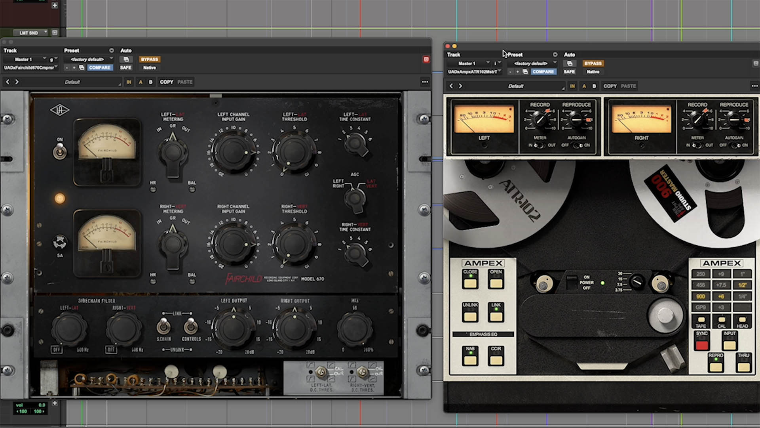Open Preset circle menu in Ampex window

(x=555, y=54)
